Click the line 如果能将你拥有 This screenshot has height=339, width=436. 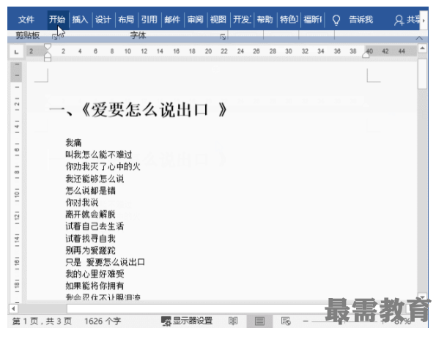(95, 286)
